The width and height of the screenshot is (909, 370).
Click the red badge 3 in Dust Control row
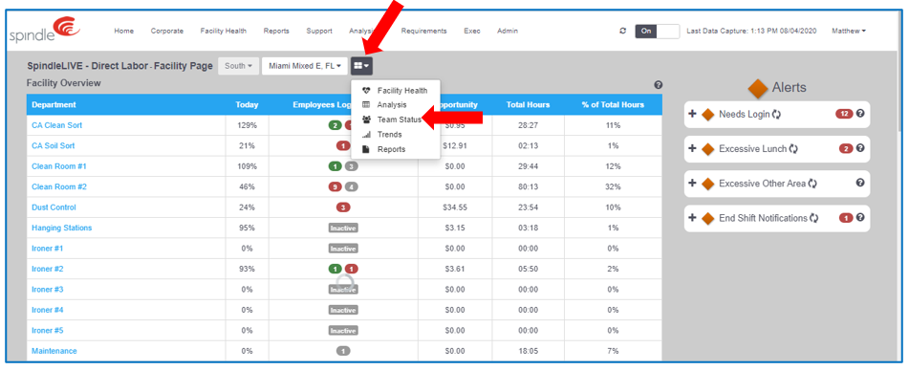(x=343, y=207)
